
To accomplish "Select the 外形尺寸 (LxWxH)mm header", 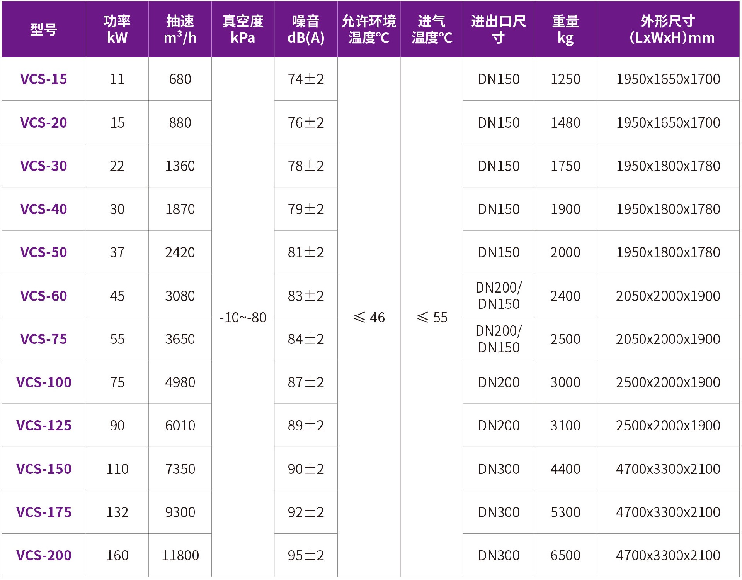I will pyautogui.click(x=668, y=29).
